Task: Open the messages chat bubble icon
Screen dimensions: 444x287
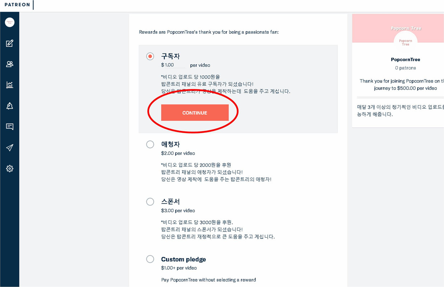Action: (10, 127)
